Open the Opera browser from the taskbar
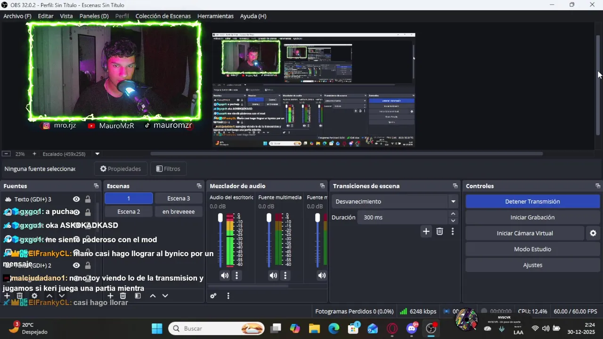The width and height of the screenshot is (603, 339). coord(392,329)
